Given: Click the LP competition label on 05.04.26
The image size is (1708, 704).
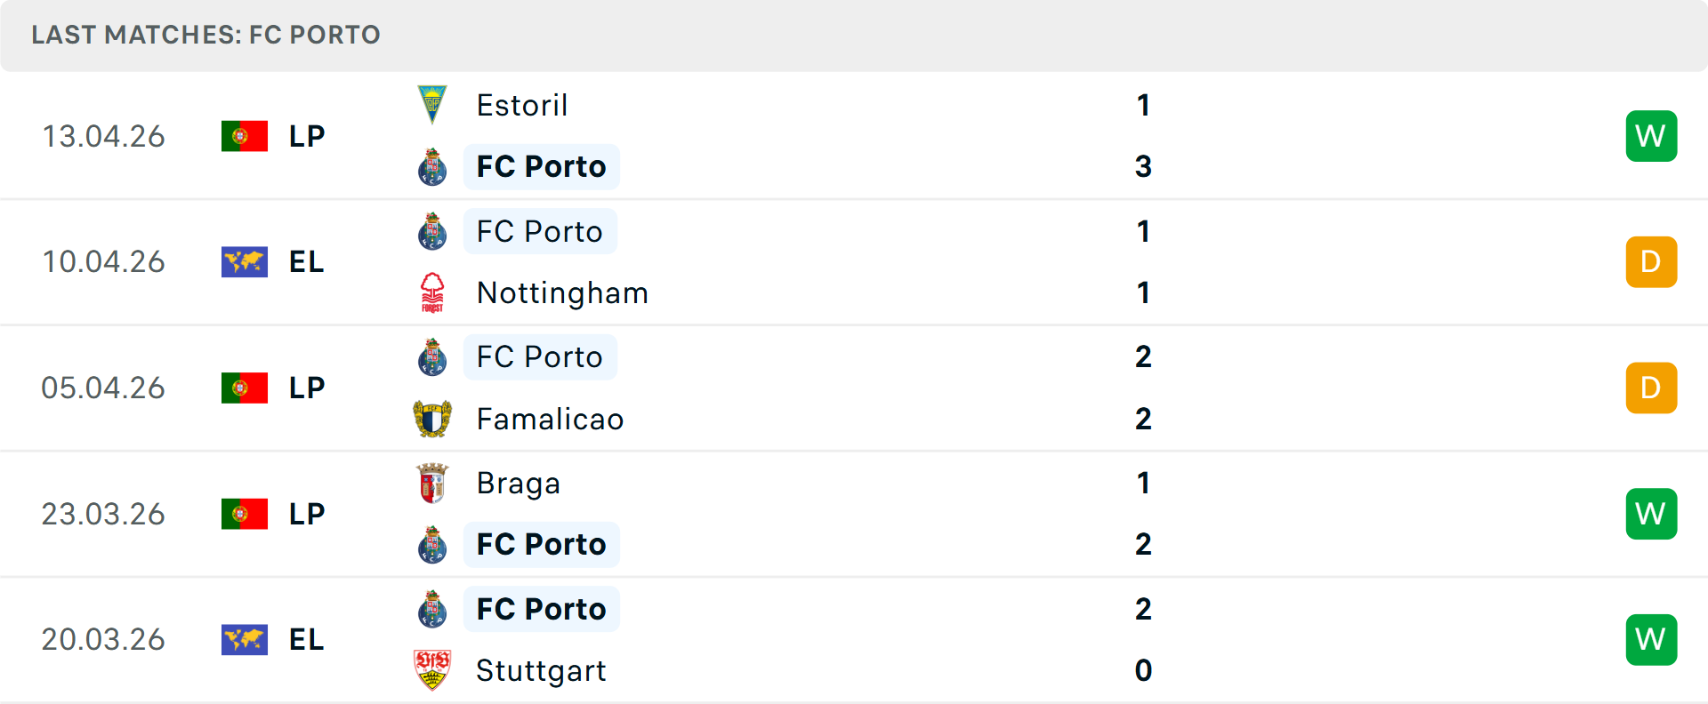Looking at the screenshot, I should [x=306, y=388].
